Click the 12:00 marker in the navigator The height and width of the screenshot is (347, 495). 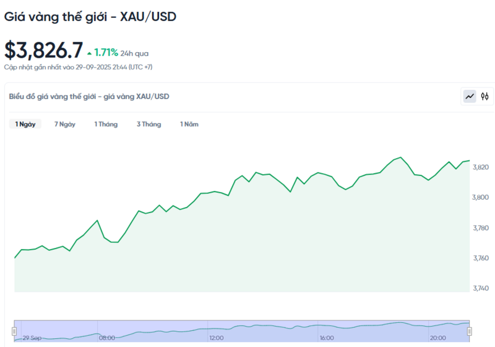[x=217, y=338]
